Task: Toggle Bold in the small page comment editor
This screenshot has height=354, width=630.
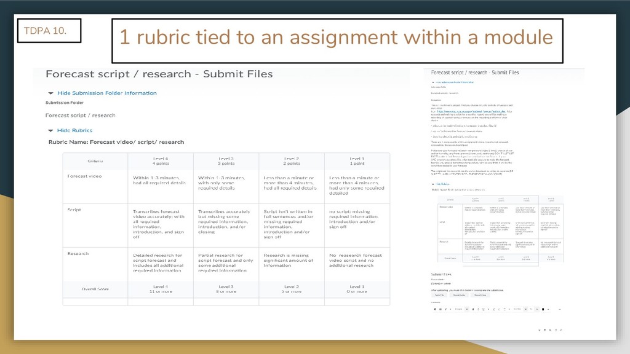Action: 473,310
